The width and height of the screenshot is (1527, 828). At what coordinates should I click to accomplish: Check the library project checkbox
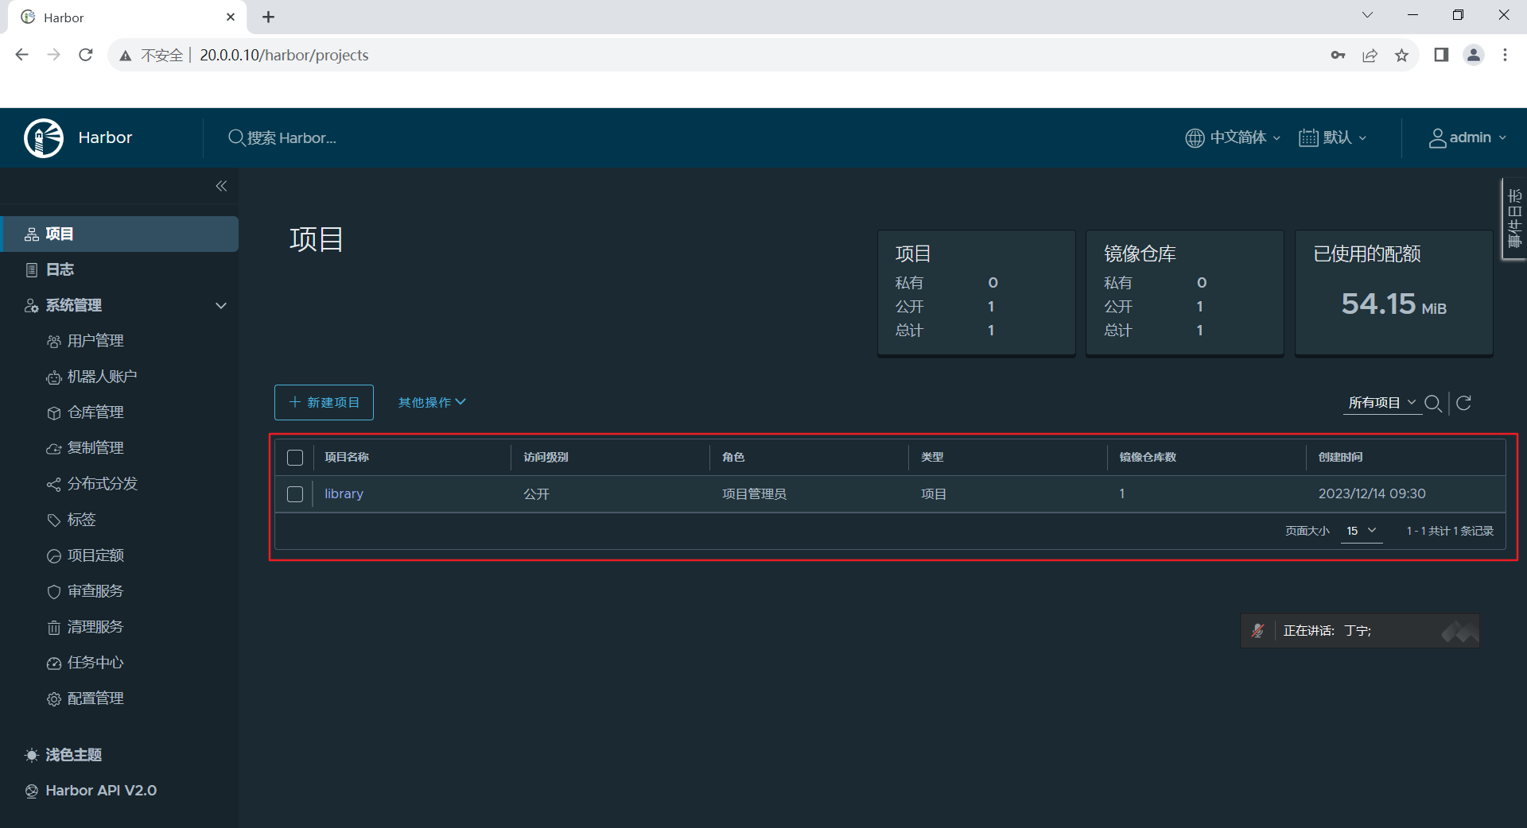tap(295, 494)
